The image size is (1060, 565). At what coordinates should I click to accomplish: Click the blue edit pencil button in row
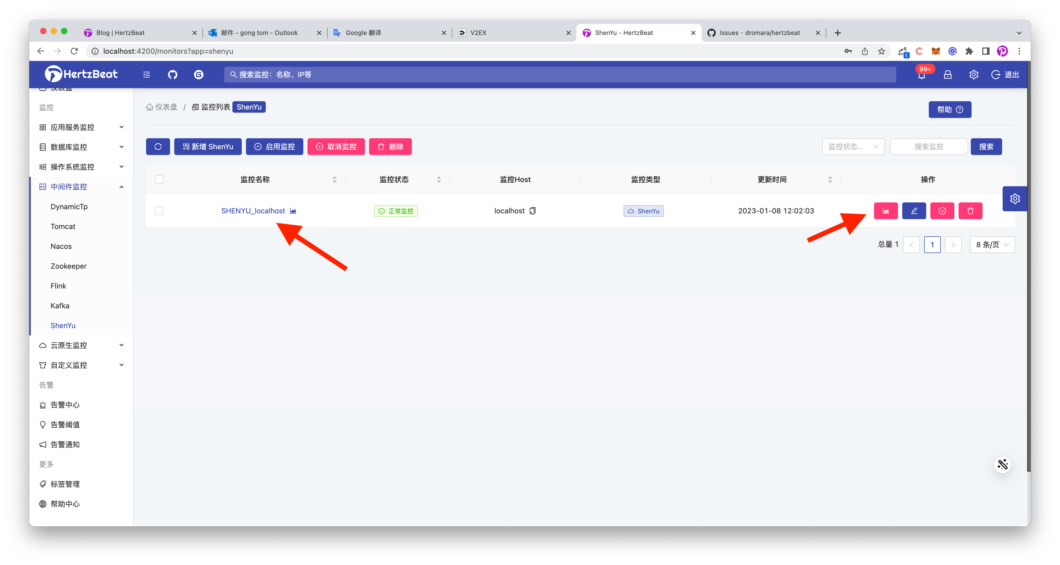click(x=914, y=211)
